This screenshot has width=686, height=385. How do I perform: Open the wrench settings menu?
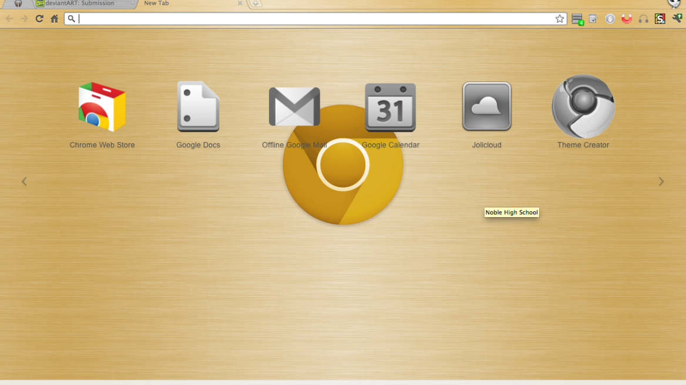(x=677, y=18)
